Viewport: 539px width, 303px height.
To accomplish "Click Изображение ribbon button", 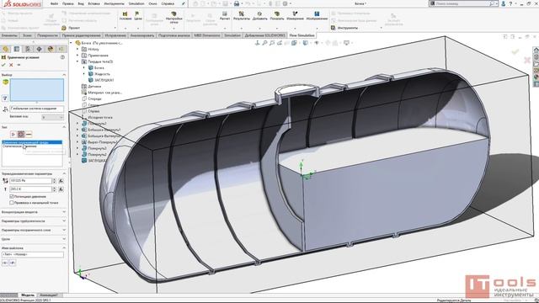I will pyautogui.click(x=317, y=16).
